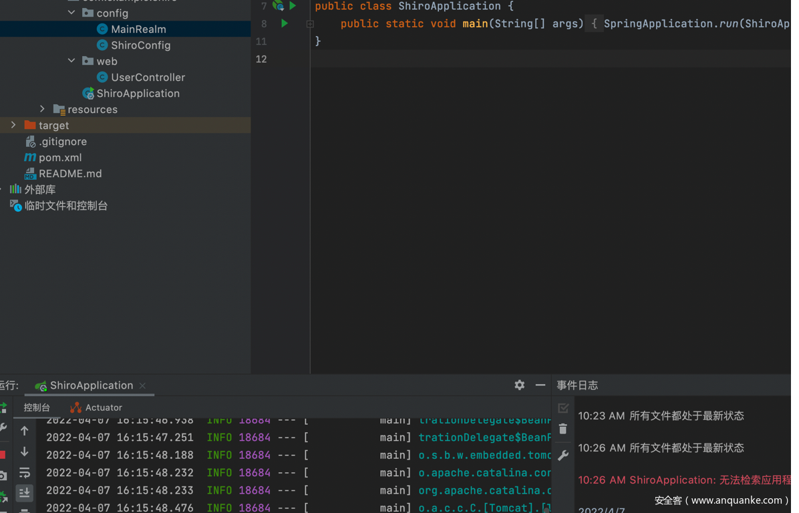This screenshot has height=513, width=799.
Task: Switch to the Actuator tab
Action: [x=96, y=407]
